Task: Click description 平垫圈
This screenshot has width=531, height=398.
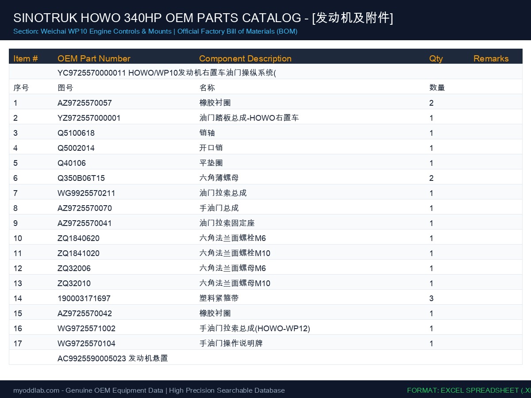Action: click(x=211, y=163)
